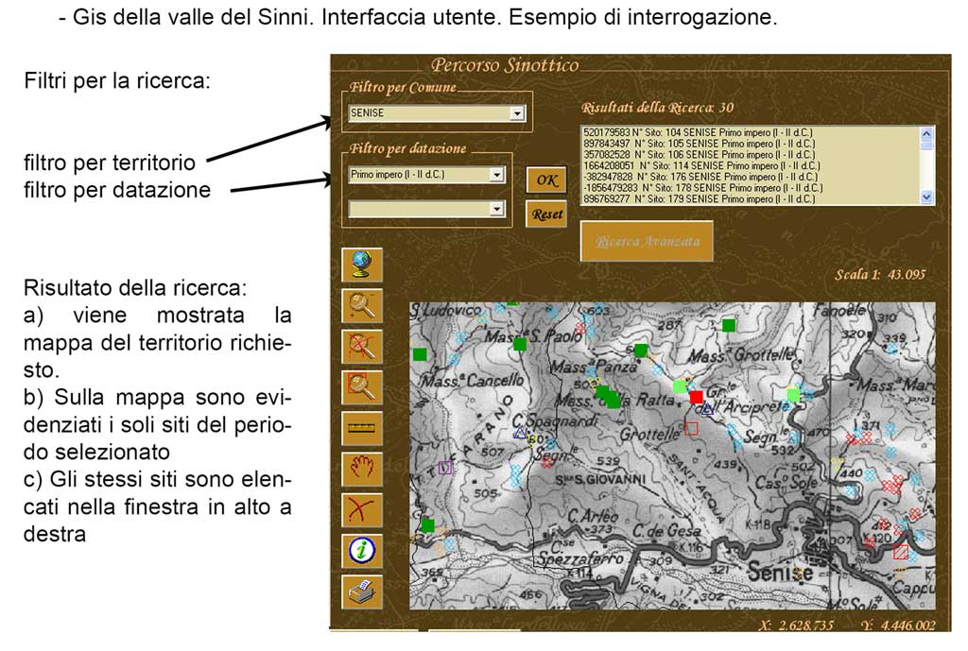Activate the ruler measurement tool
The width and height of the screenshot is (968, 651).
click(x=361, y=427)
